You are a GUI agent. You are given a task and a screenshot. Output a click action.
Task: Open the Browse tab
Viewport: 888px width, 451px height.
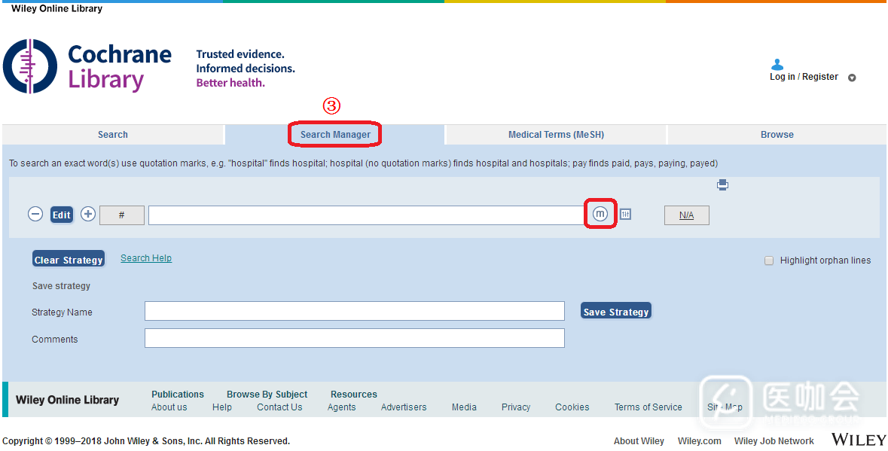pos(777,135)
